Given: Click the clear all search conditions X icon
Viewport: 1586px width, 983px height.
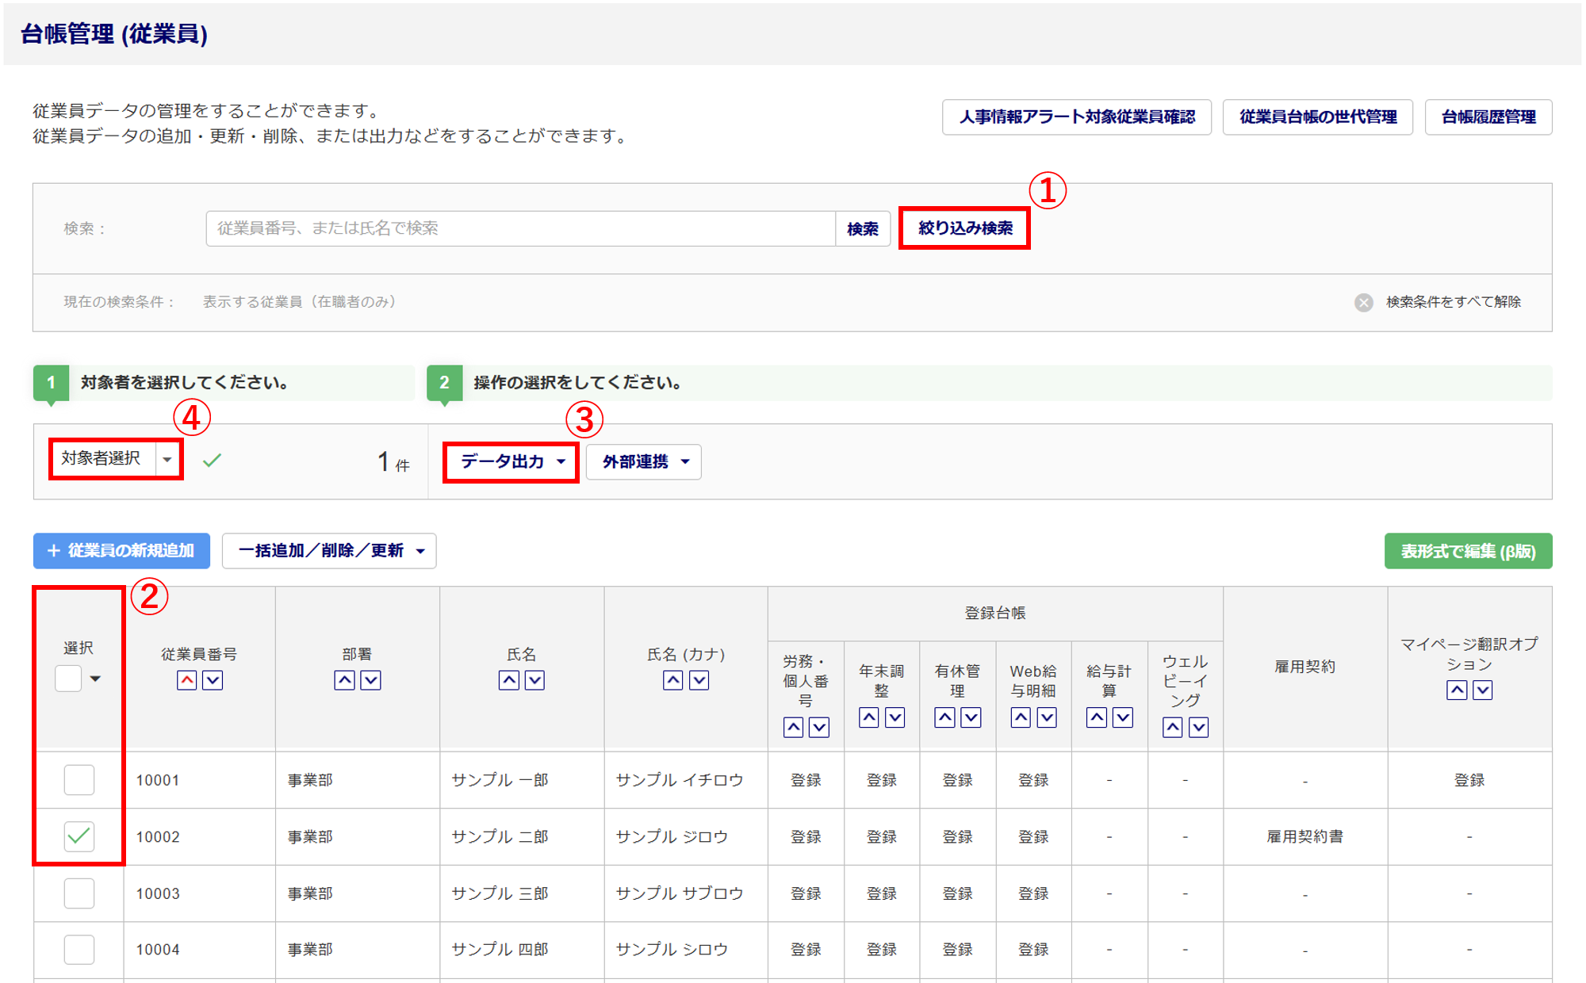Looking at the screenshot, I should [1363, 302].
